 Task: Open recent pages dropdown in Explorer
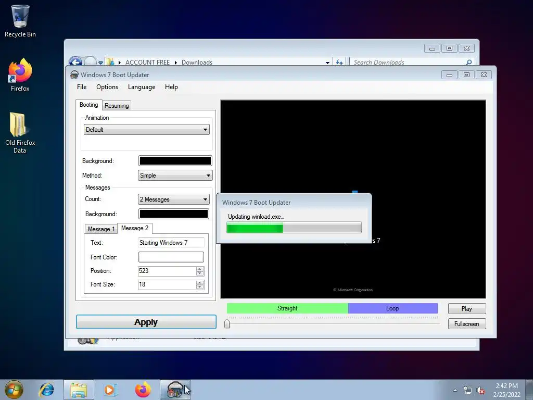(x=100, y=63)
